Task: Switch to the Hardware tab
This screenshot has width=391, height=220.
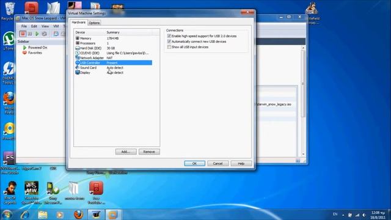Action: pyautogui.click(x=79, y=22)
